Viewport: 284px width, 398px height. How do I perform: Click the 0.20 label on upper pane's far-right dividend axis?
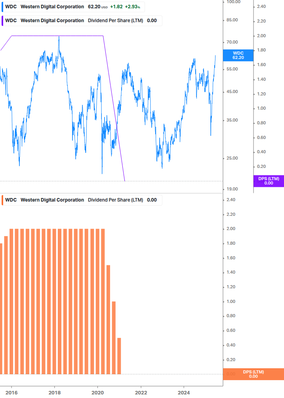pos(261,166)
